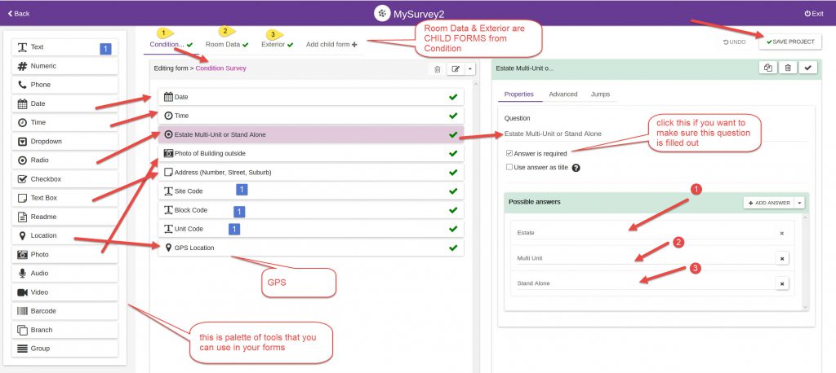Expand form edit options dropdown caret
The image size is (836, 373).
pyautogui.click(x=469, y=70)
